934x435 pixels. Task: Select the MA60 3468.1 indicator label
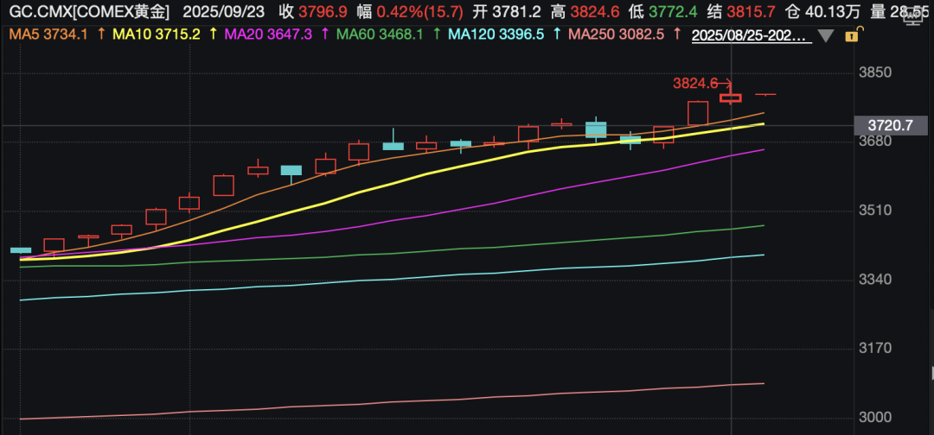tap(380, 35)
